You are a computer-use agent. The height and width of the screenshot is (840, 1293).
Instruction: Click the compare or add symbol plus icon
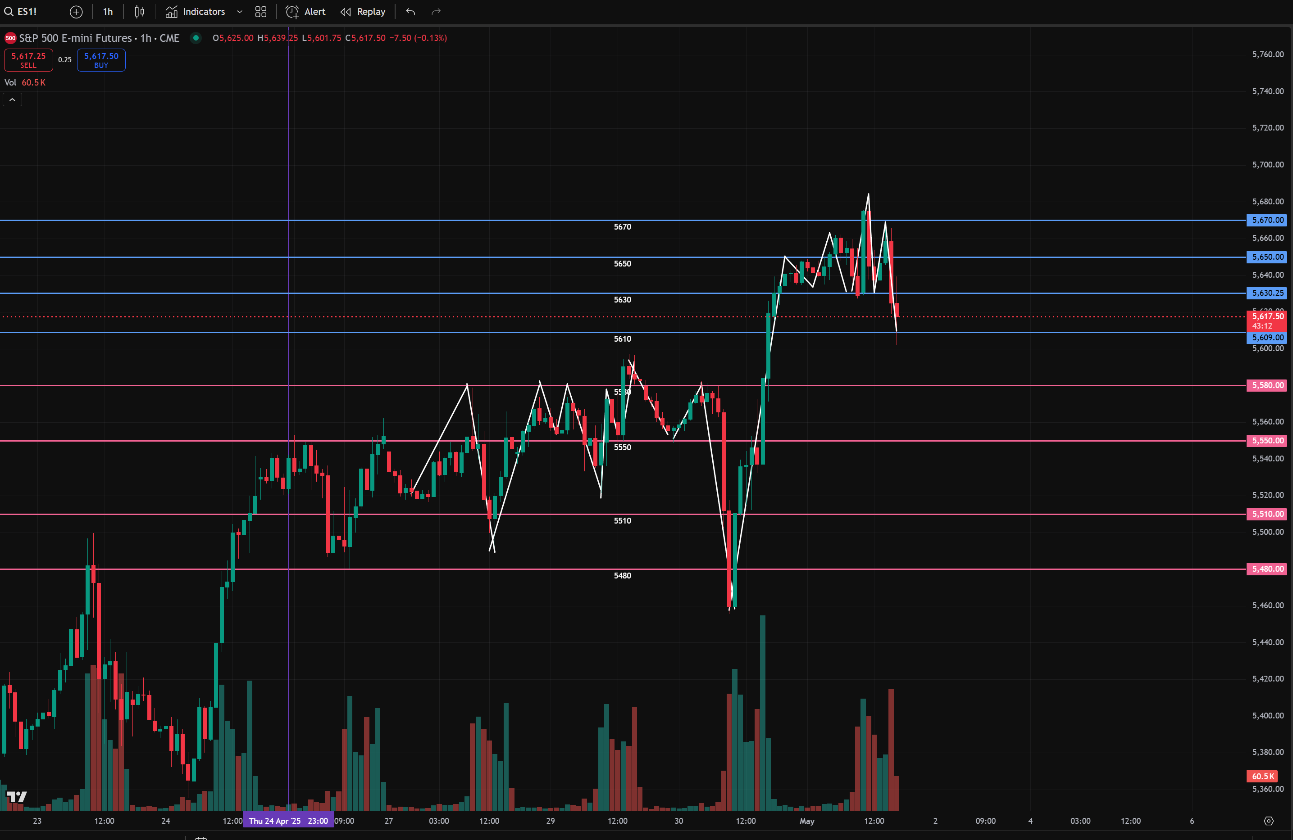click(x=76, y=11)
